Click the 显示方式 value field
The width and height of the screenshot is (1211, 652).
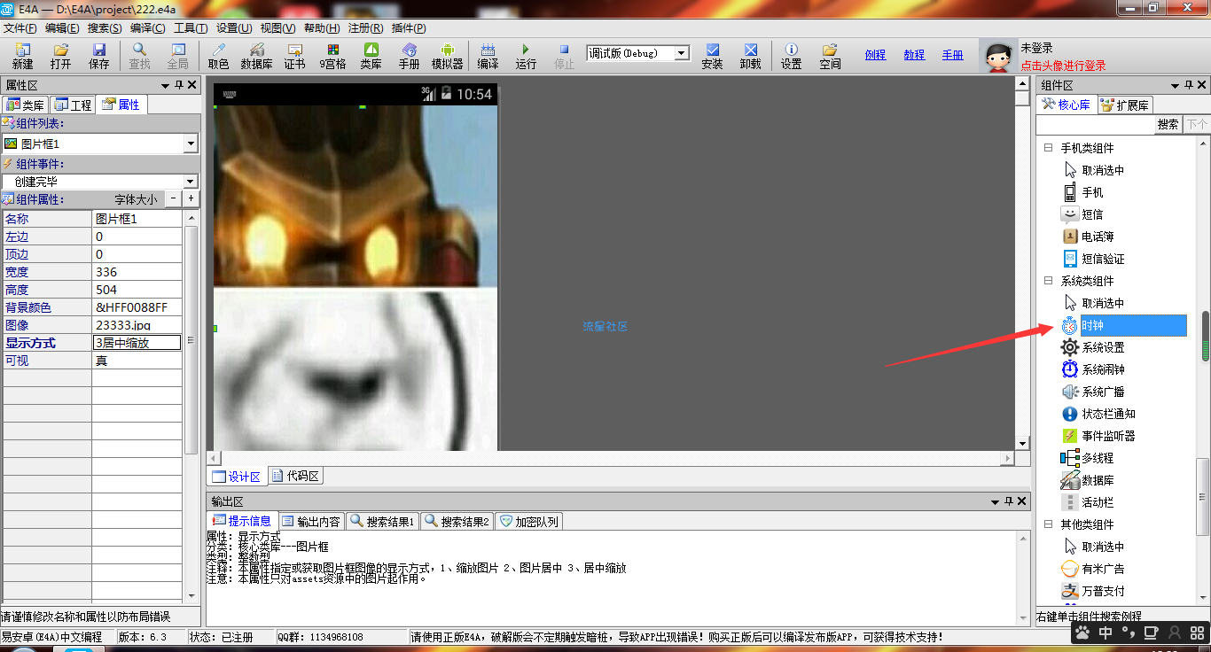[137, 343]
